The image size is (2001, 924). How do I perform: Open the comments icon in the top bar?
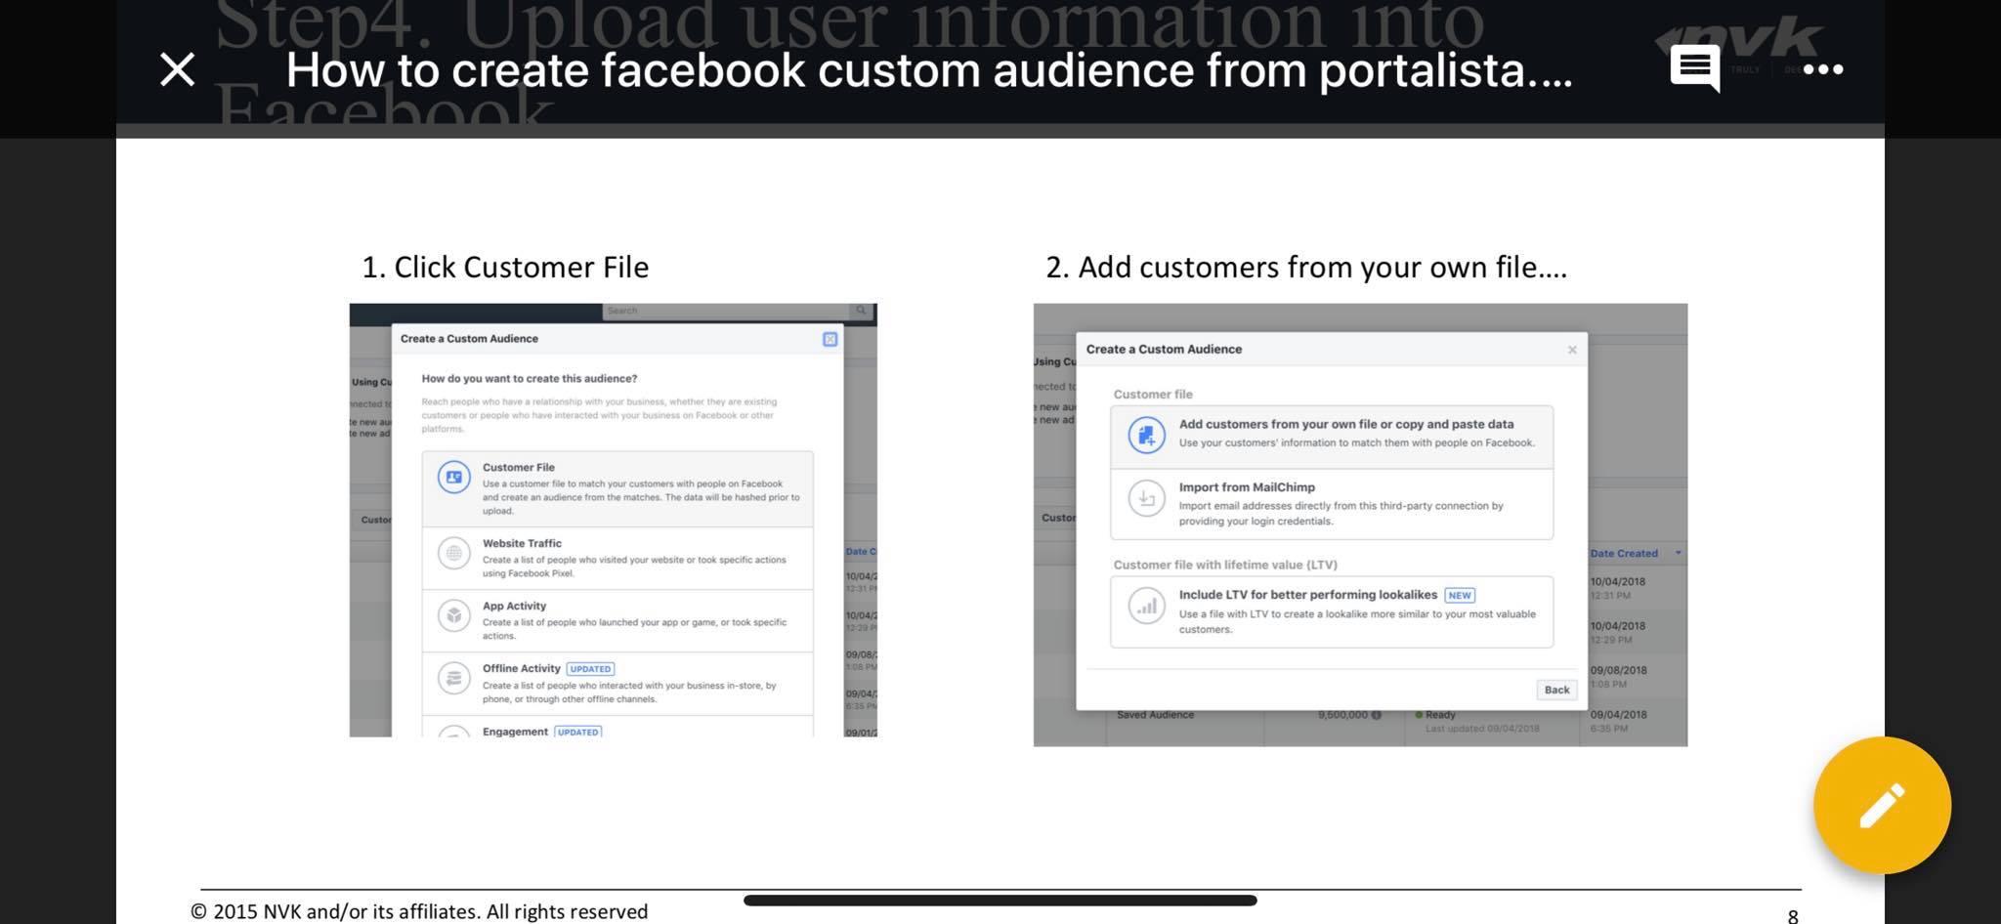[1694, 68]
